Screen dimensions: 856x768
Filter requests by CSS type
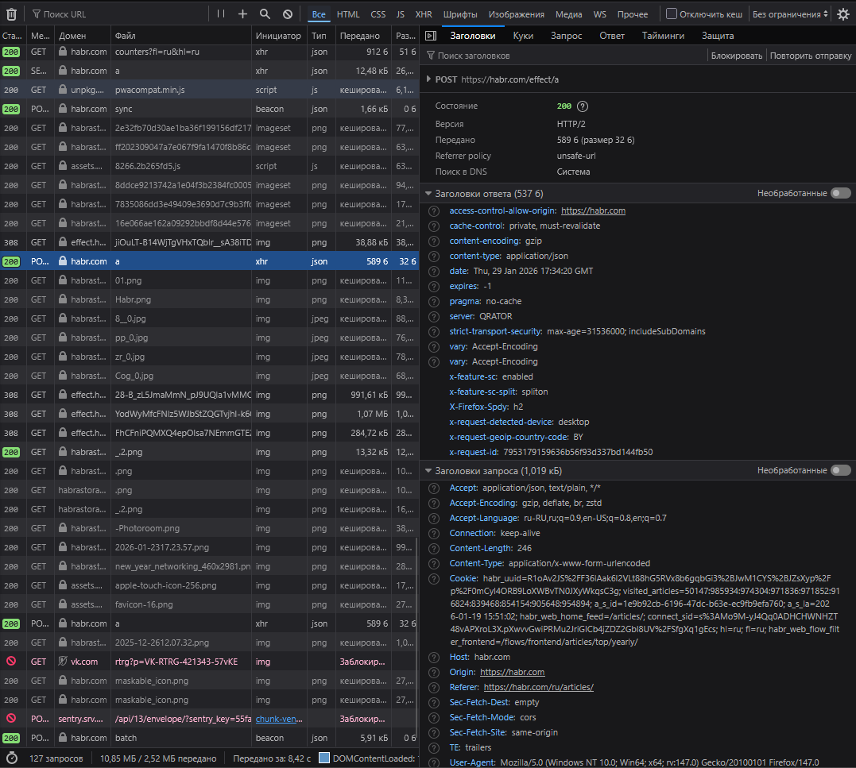378,14
